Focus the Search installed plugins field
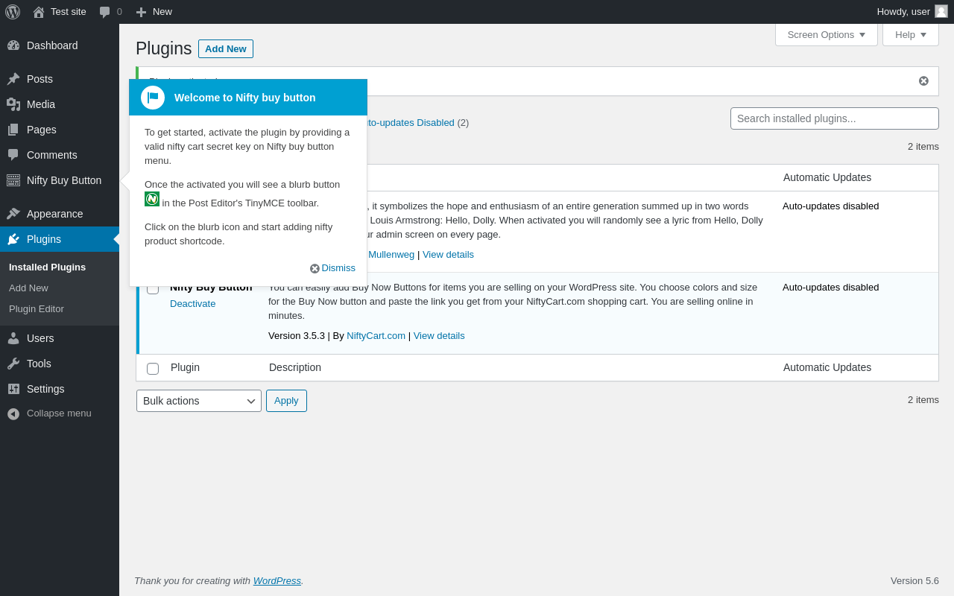The image size is (954, 596). (x=835, y=118)
